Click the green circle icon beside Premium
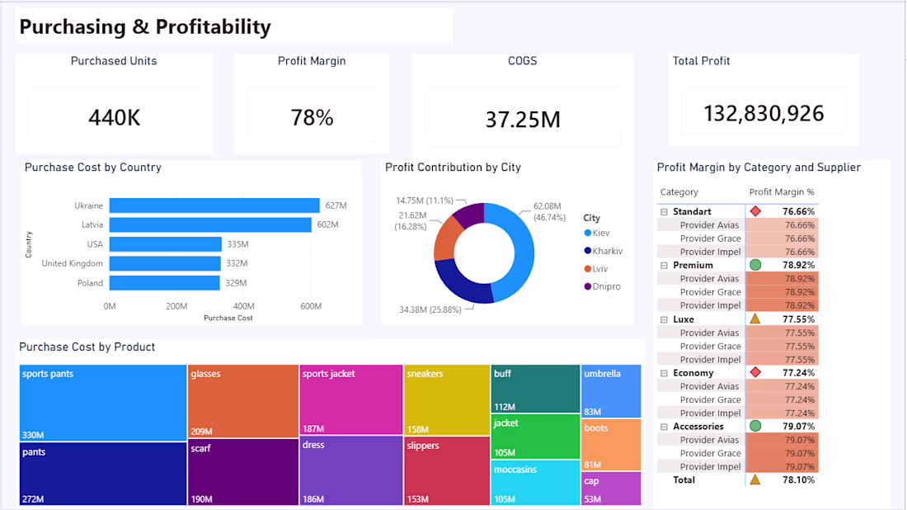907x510 pixels. 755,265
